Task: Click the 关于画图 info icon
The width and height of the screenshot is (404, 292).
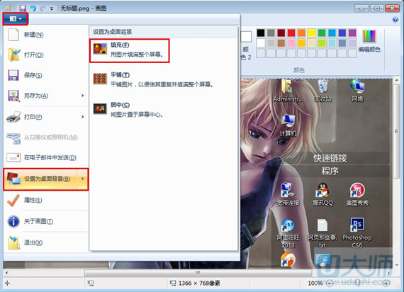Action: click(x=13, y=221)
